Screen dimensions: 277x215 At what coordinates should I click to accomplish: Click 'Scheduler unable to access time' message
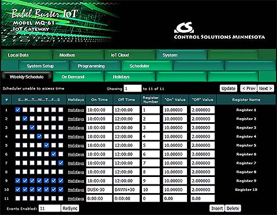33,88
